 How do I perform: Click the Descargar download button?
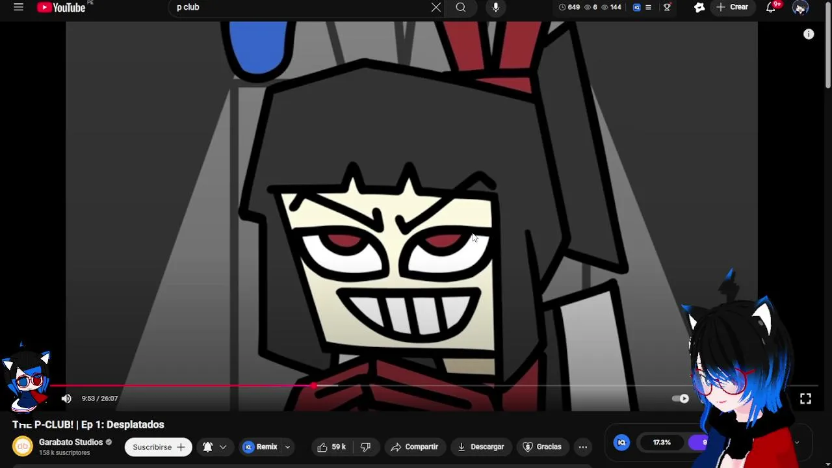(x=482, y=447)
